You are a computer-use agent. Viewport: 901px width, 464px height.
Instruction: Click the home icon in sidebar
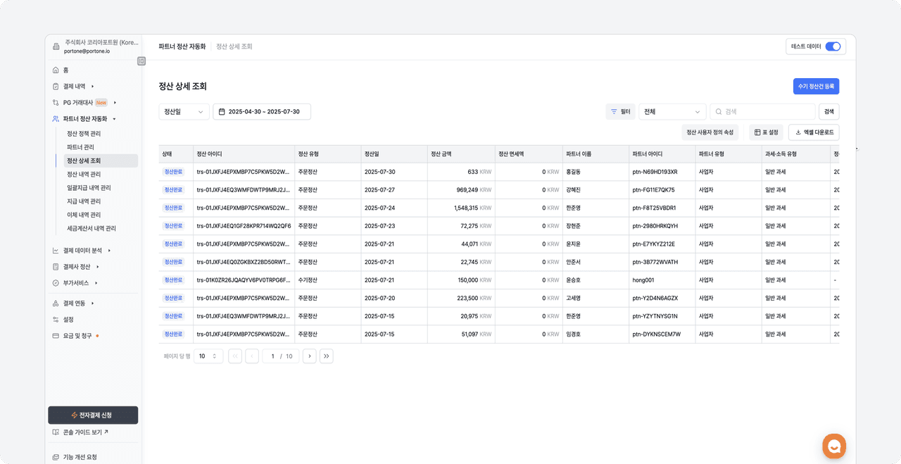[x=56, y=70]
